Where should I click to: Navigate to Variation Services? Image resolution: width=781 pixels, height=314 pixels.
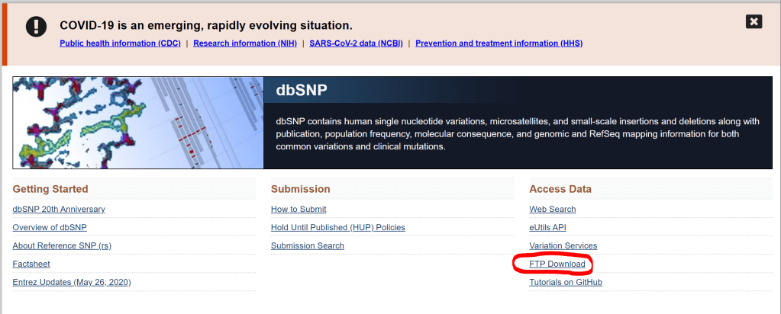tap(563, 245)
